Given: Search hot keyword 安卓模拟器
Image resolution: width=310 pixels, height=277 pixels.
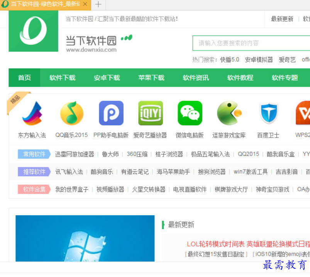Looking at the screenshot, I should click(x=259, y=59).
